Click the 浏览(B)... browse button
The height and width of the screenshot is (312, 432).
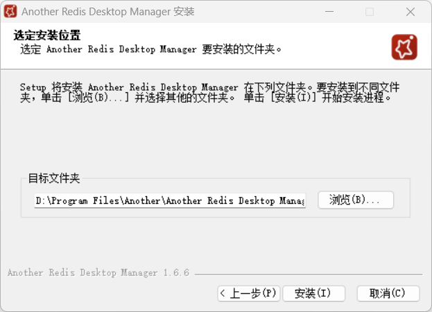point(356,200)
